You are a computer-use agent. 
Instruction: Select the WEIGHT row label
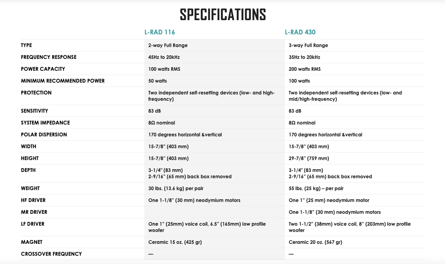tap(30, 189)
